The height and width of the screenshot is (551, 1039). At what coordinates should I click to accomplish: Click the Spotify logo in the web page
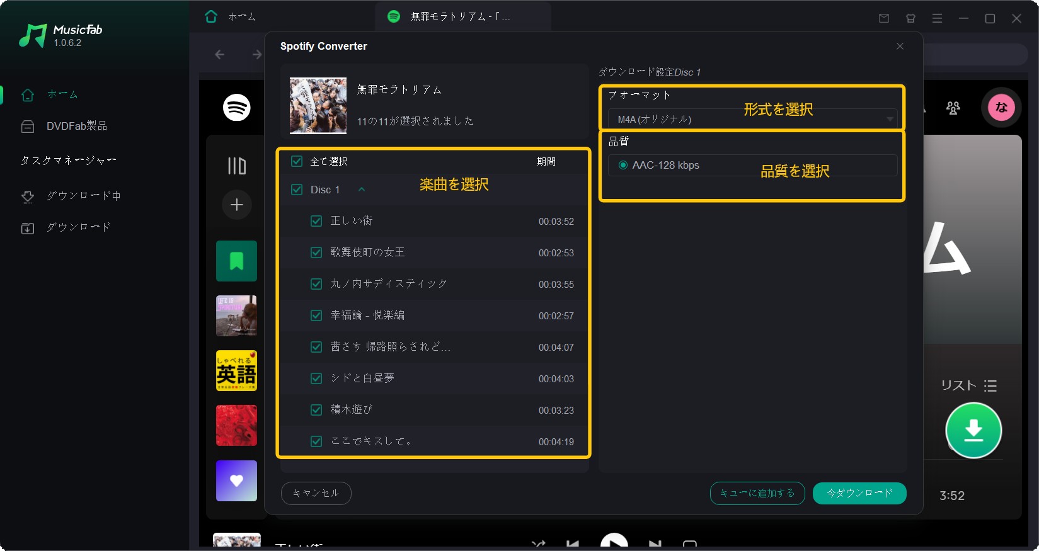237,108
